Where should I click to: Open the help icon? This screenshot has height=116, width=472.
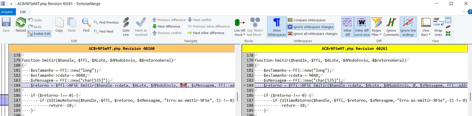click(470, 12)
